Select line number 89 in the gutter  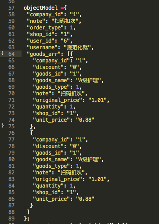click(x=11, y=219)
